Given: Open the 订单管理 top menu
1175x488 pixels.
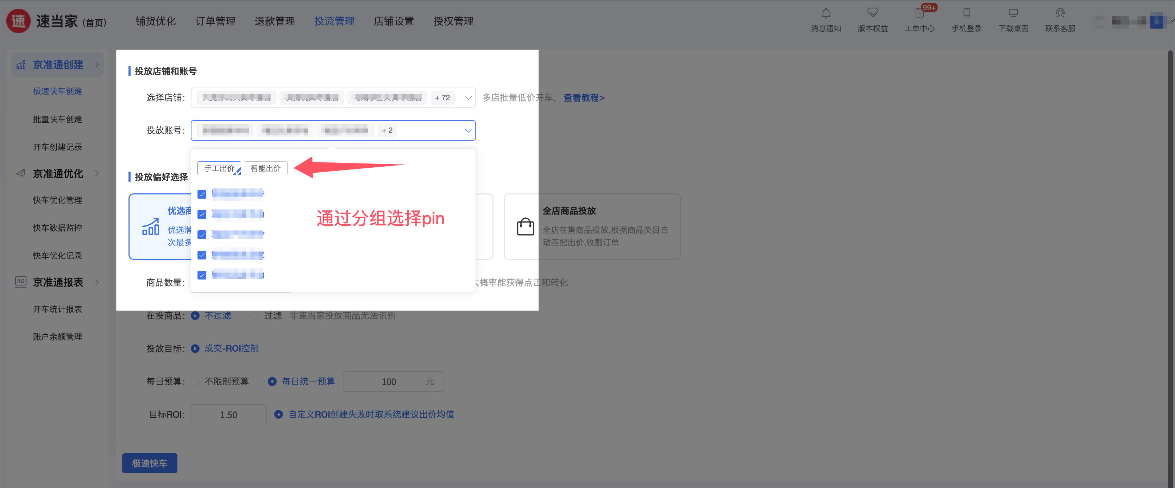Looking at the screenshot, I should [x=215, y=21].
